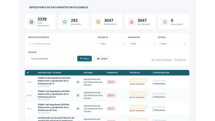
Task: Open the Auditoría link
Action: 180,60
